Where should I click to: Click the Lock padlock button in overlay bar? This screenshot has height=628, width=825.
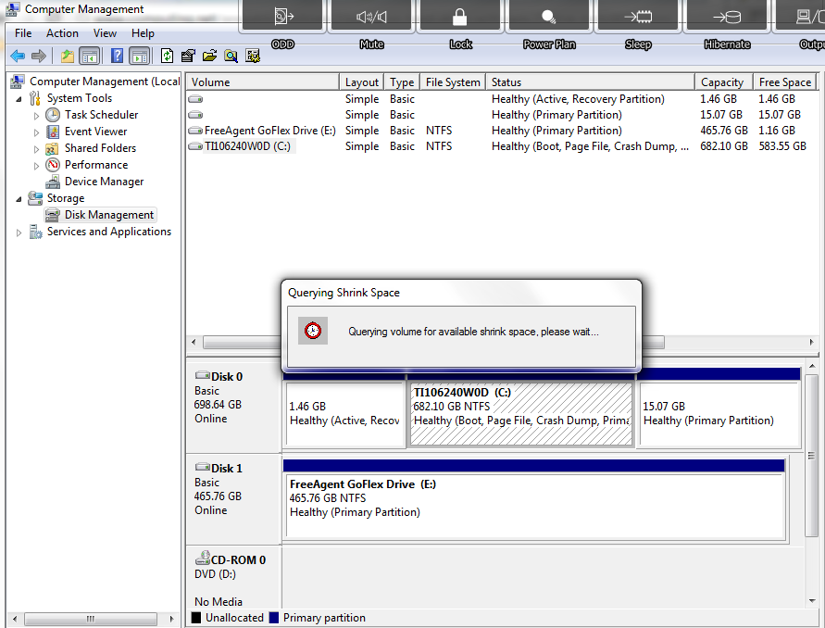460,17
